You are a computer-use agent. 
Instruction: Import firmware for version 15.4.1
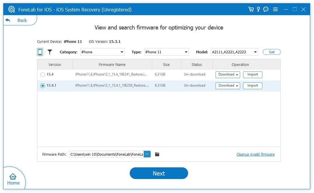[x=253, y=86]
